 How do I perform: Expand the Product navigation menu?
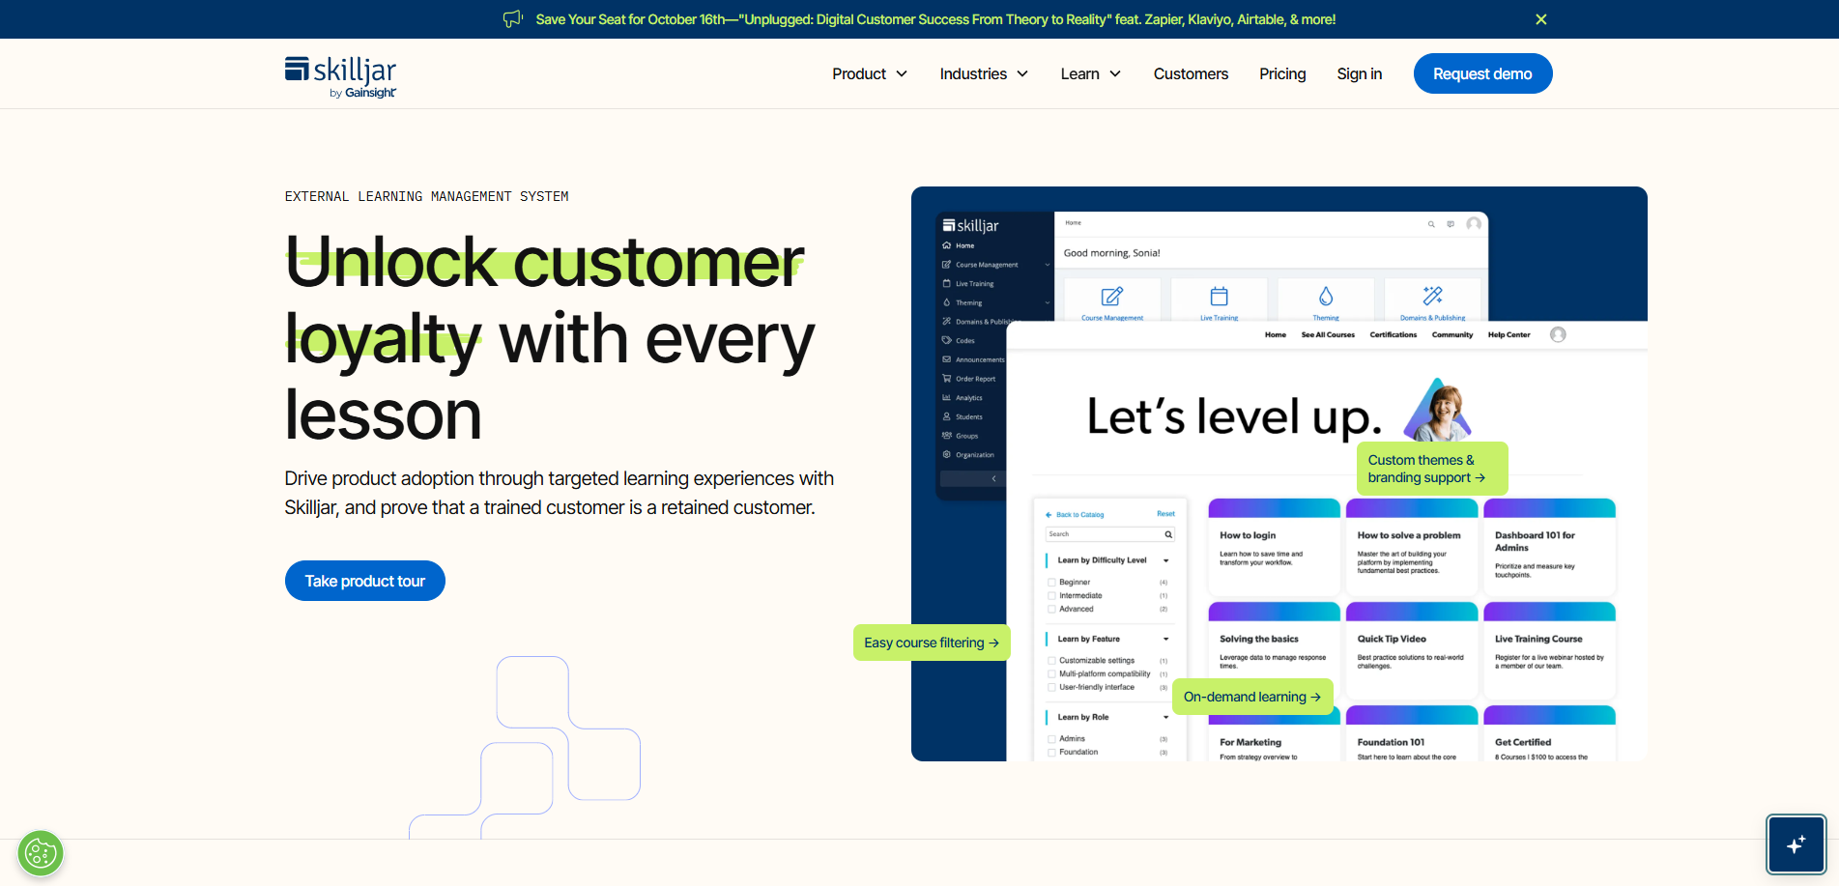(x=870, y=73)
